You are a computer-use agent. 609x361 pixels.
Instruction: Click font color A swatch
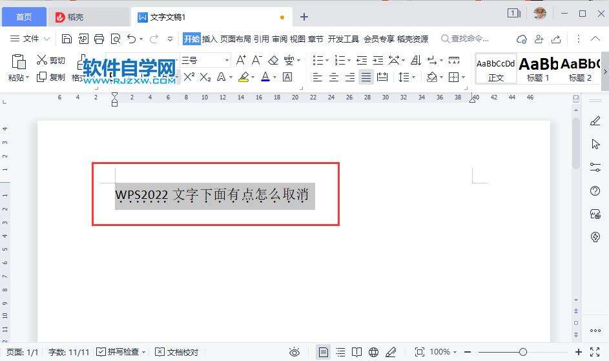coord(265,77)
